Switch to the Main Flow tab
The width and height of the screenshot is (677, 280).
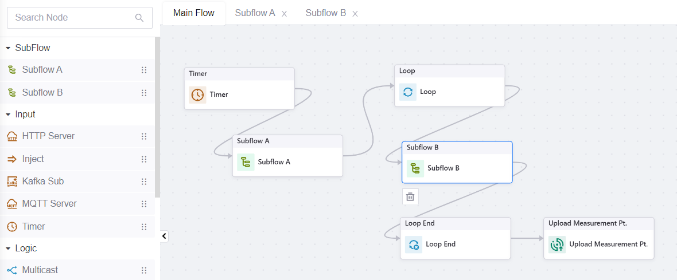(193, 13)
